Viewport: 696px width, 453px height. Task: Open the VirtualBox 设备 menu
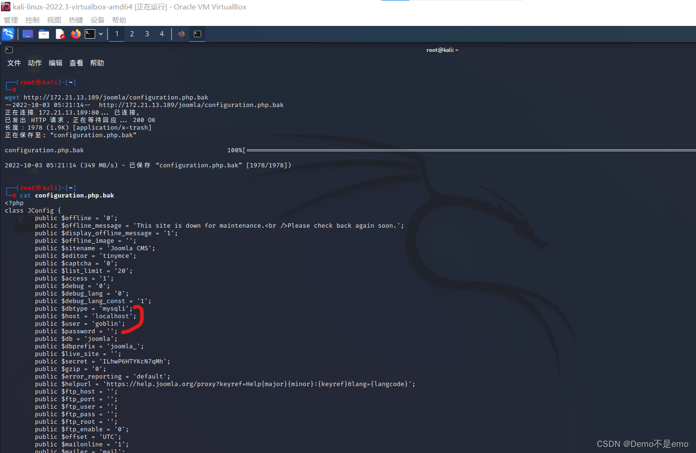(x=98, y=20)
